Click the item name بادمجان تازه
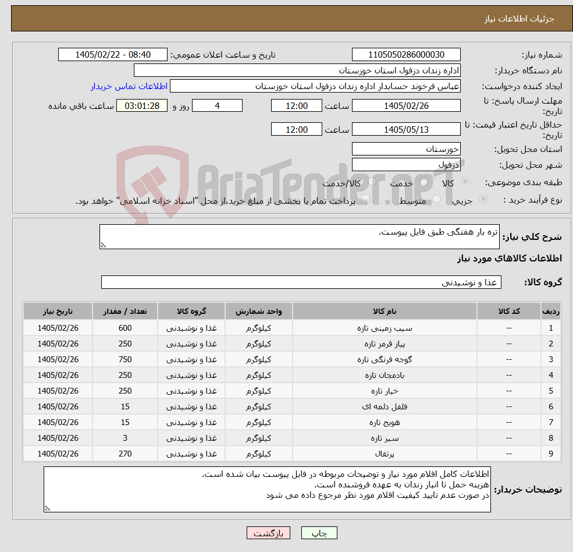 pyautogui.click(x=385, y=376)
